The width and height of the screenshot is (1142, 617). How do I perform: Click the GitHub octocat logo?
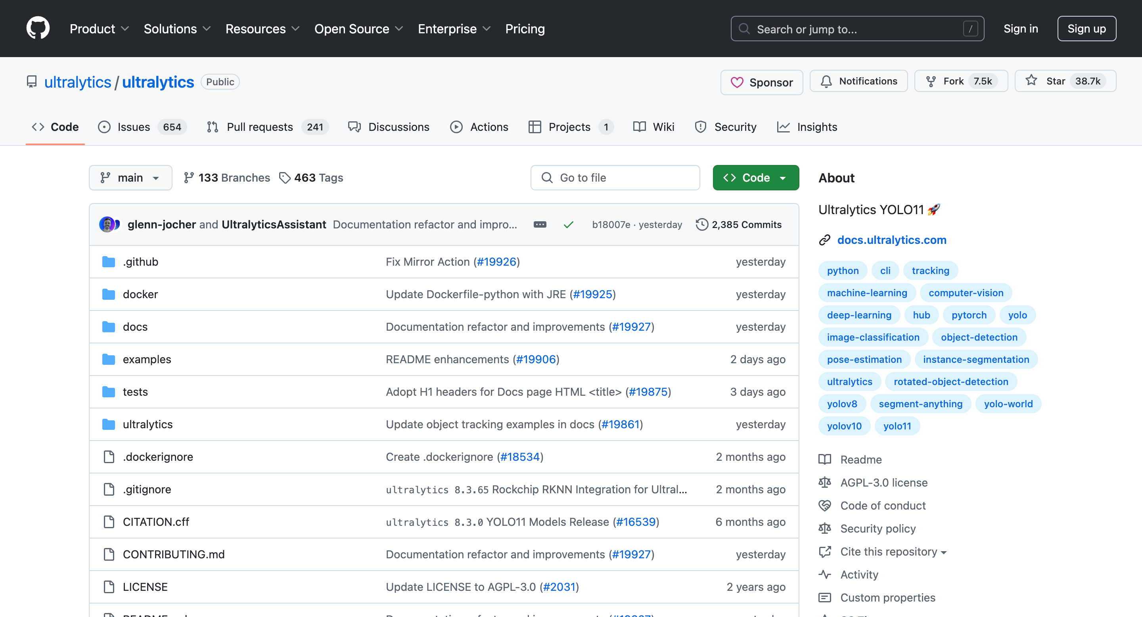[x=38, y=29]
